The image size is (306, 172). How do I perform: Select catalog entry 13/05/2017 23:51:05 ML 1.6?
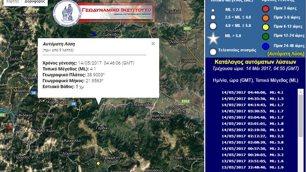(252, 161)
